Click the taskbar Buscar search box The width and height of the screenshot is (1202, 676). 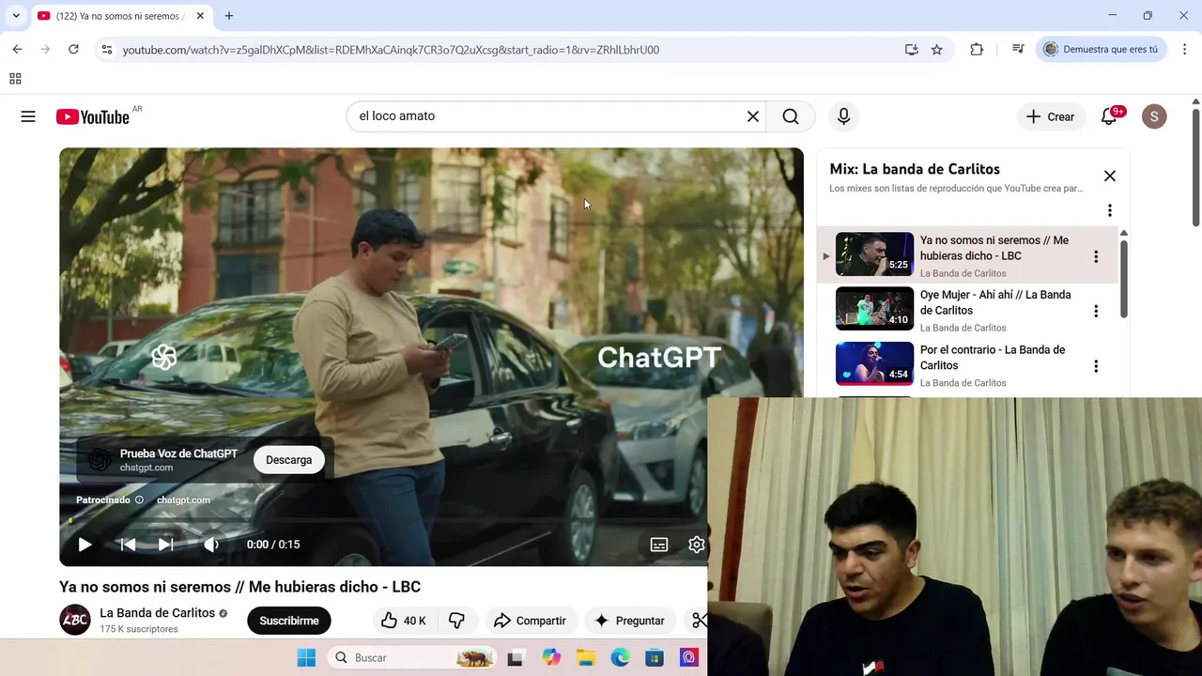point(413,657)
